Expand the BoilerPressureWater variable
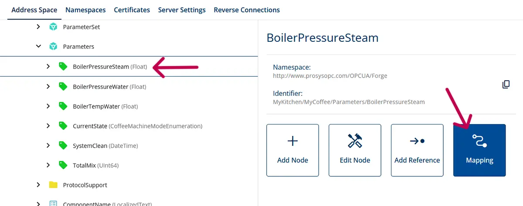The height and width of the screenshot is (206, 523). [48, 86]
